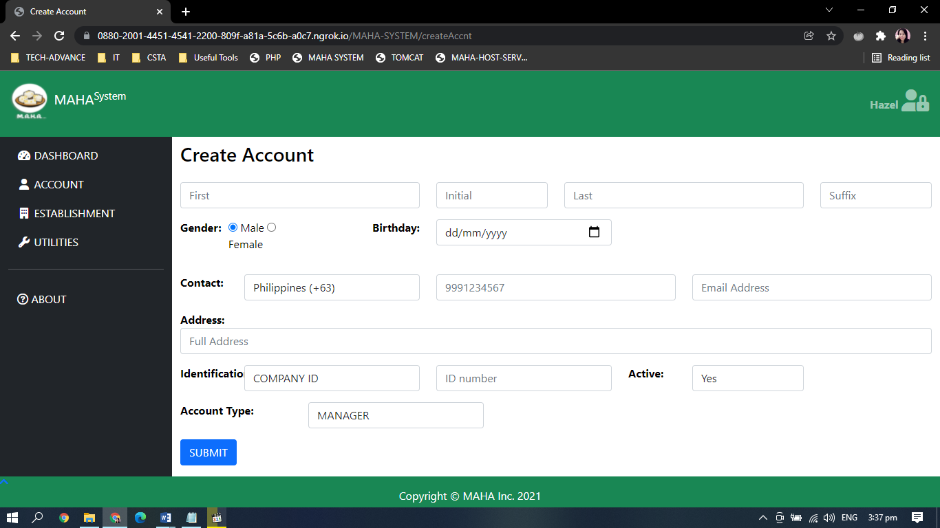Open the IT bookmark folder

click(109, 58)
